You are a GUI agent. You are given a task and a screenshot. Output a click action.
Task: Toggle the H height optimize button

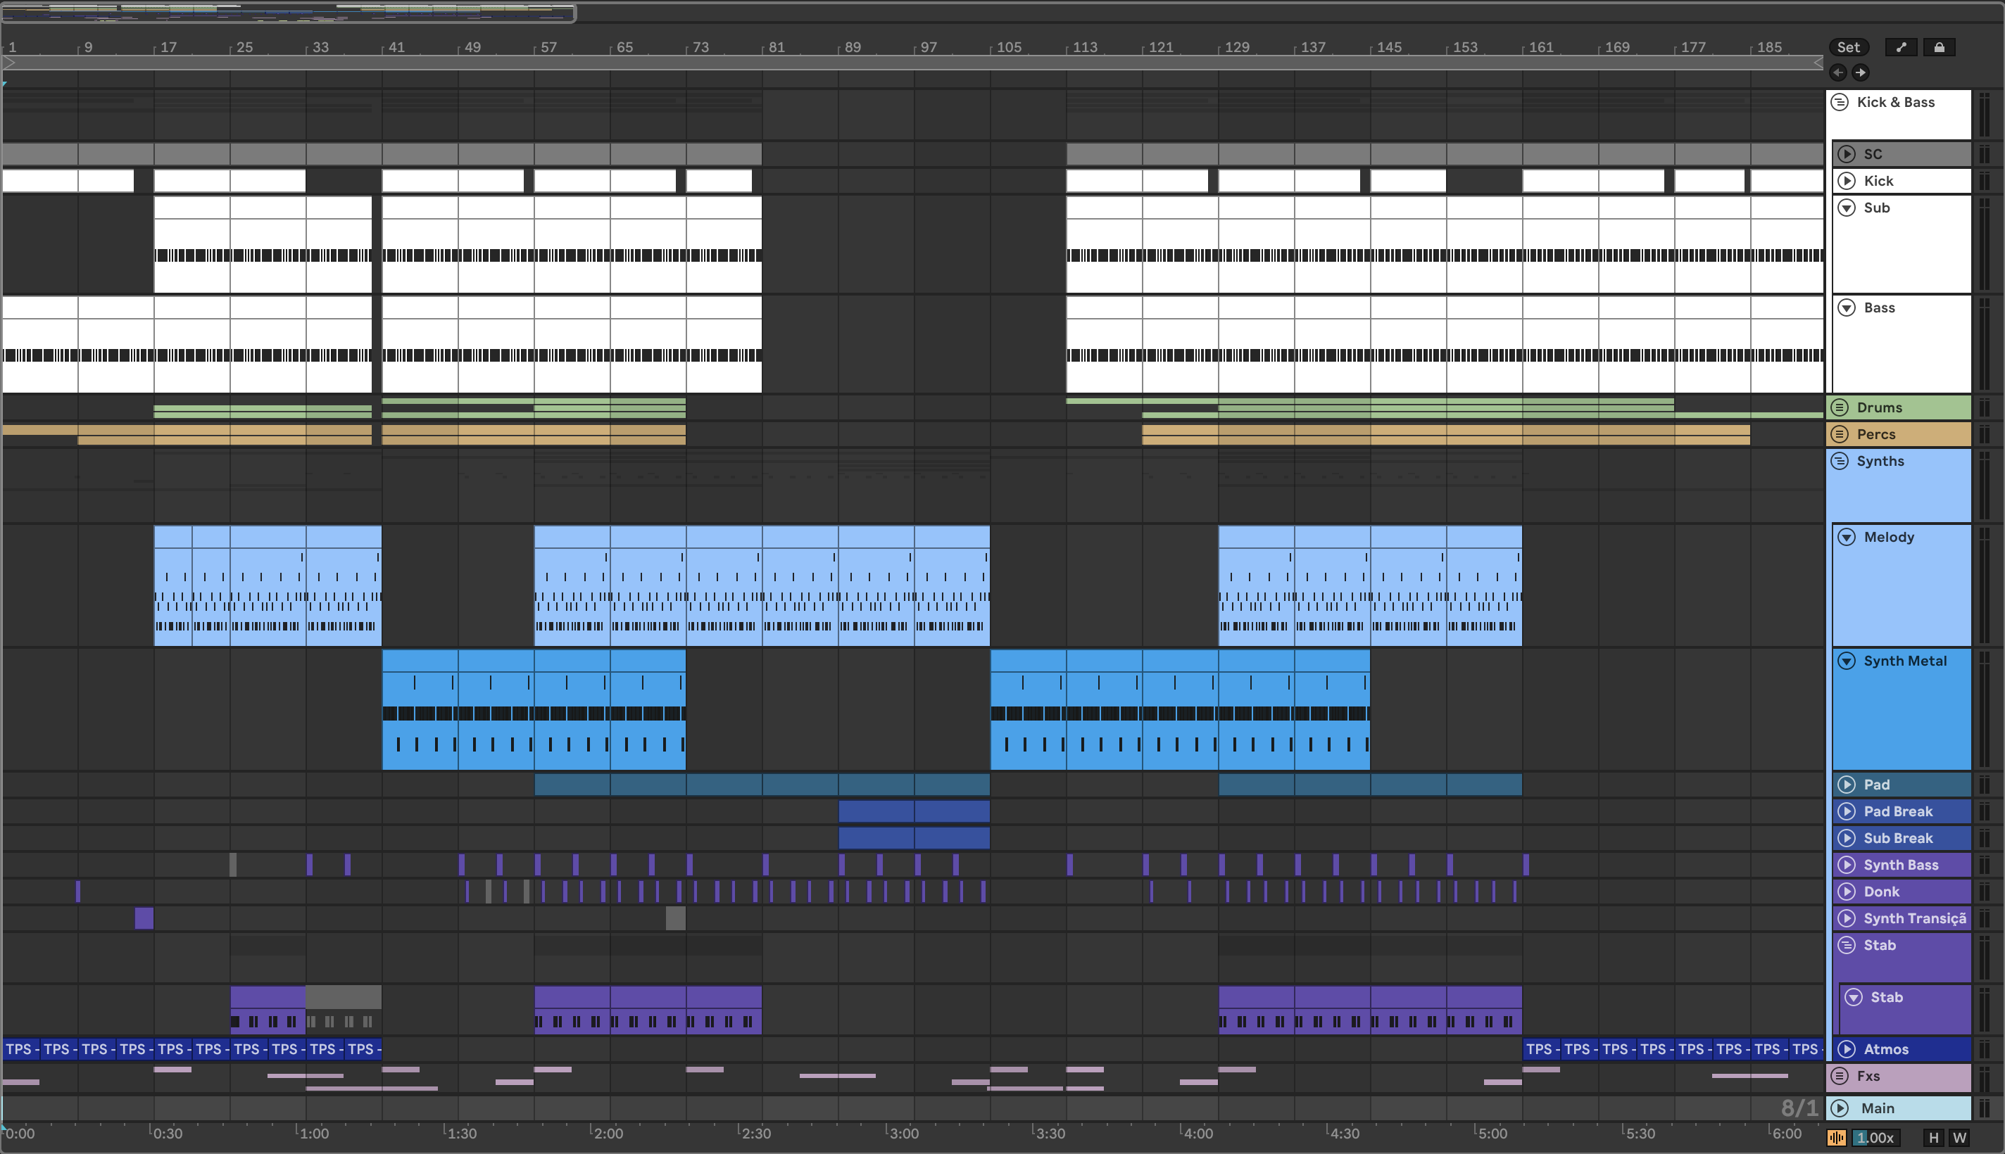[1934, 1138]
